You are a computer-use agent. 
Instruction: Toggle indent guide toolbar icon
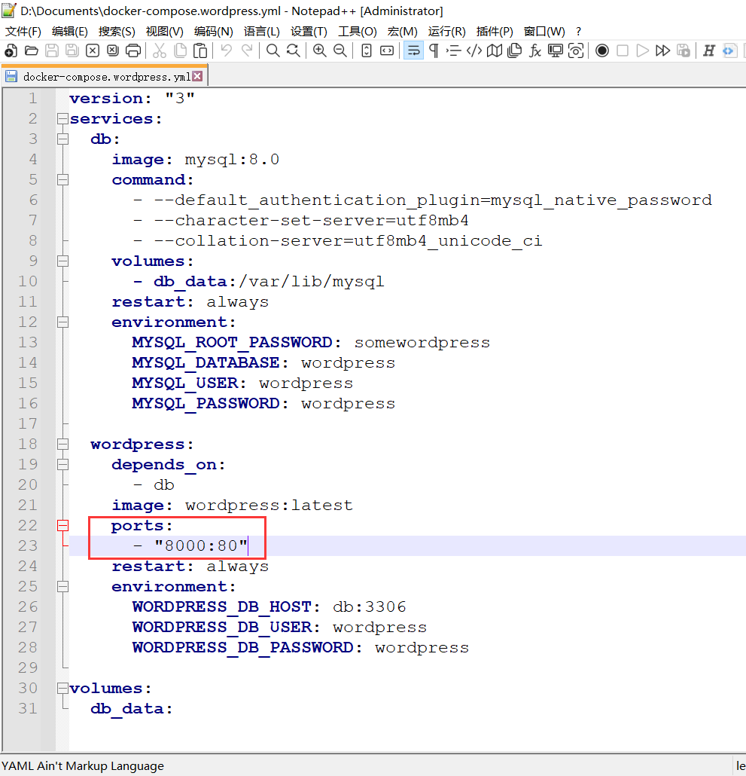(453, 50)
